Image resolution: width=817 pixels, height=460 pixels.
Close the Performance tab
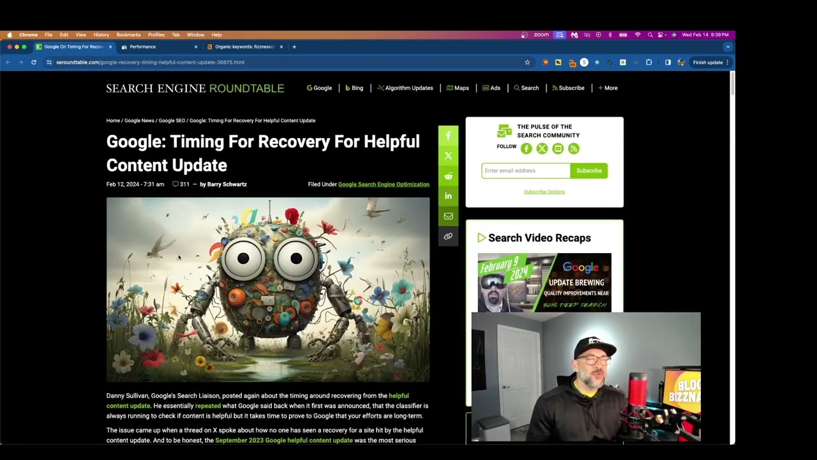pos(195,47)
